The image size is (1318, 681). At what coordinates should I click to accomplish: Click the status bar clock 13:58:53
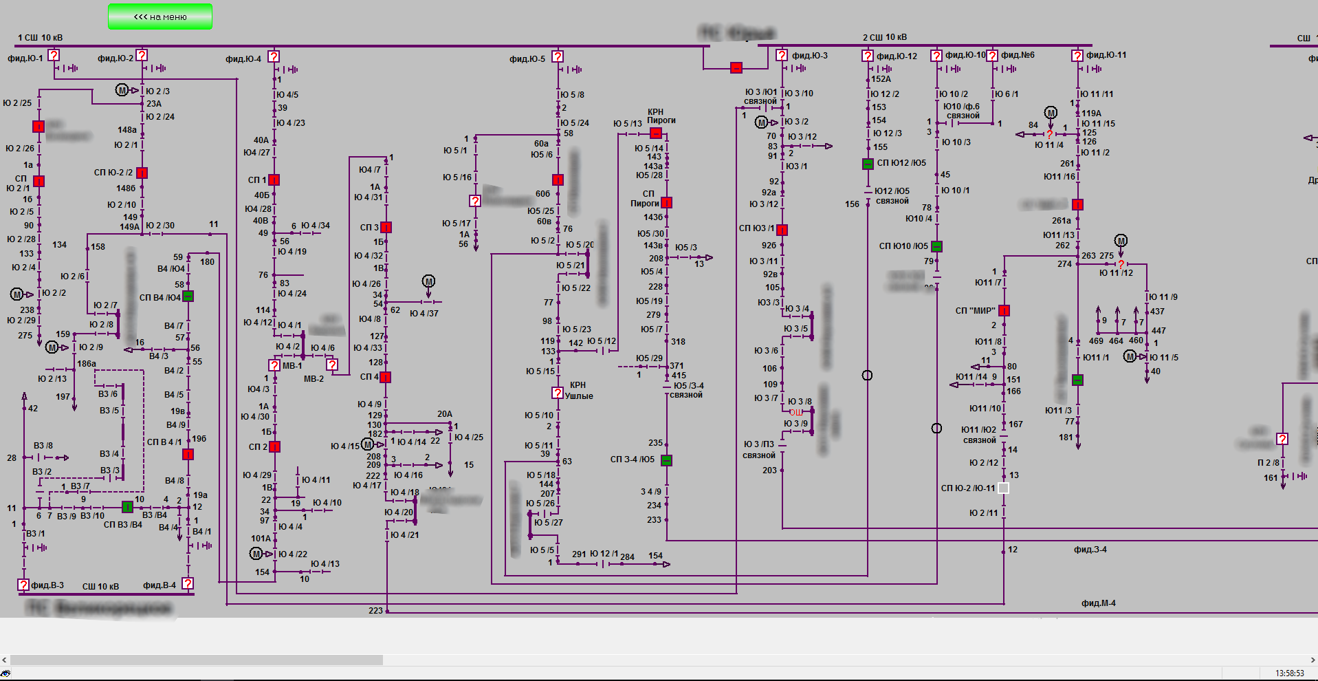tap(1290, 673)
